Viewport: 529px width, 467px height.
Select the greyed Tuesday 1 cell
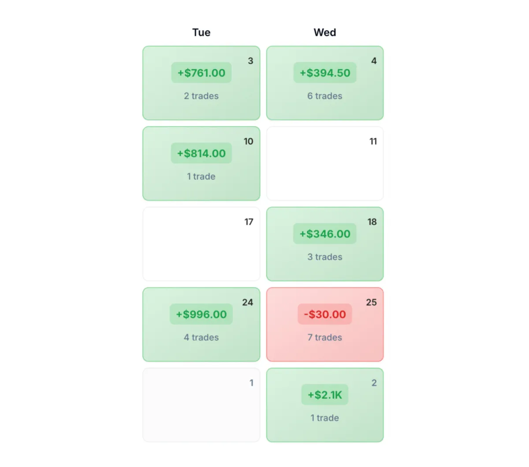tap(201, 405)
